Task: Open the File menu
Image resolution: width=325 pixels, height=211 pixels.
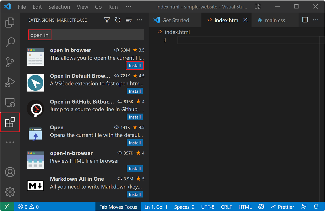Action: coord(22,7)
